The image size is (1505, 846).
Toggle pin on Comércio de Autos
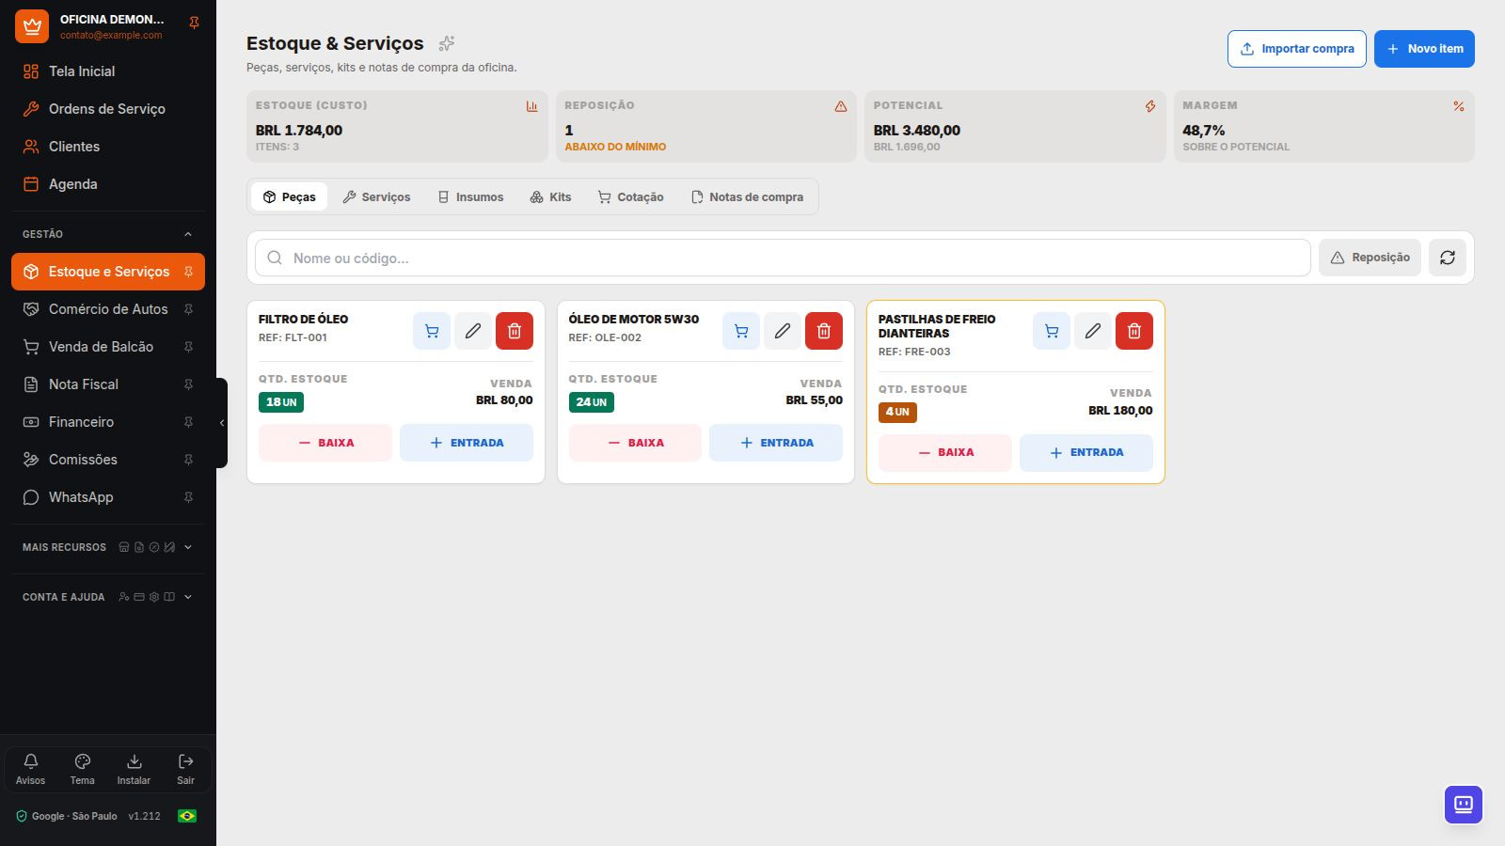[188, 309]
